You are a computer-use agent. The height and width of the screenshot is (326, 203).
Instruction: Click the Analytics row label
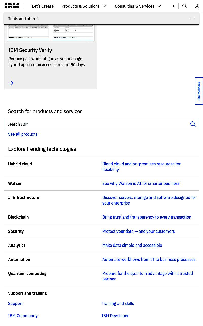coord(17,245)
